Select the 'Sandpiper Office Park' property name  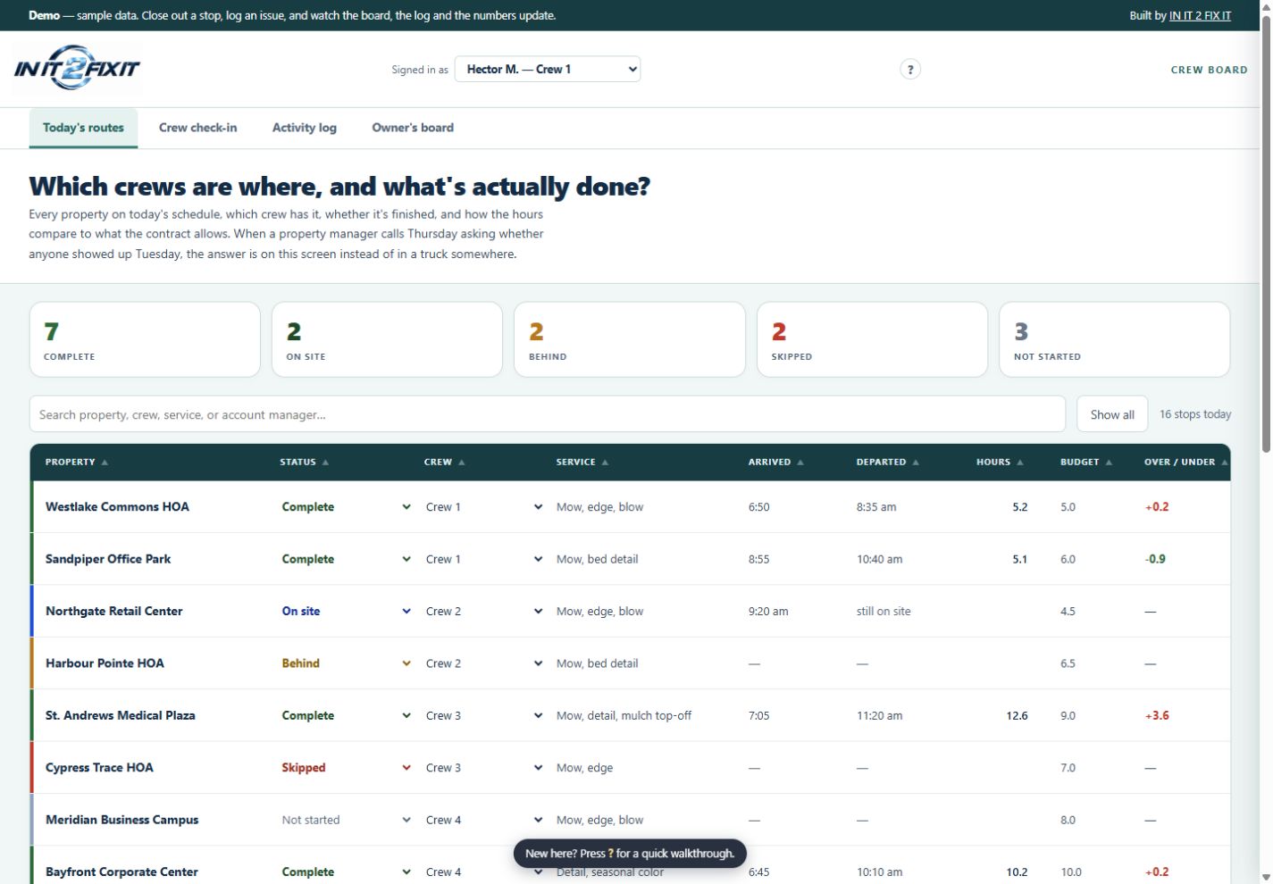(x=108, y=559)
